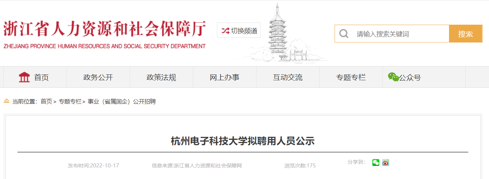This screenshot has height=179, width=489.
Task: Open the 切换频道 channel switcher
Action: [x=239, y=30]
